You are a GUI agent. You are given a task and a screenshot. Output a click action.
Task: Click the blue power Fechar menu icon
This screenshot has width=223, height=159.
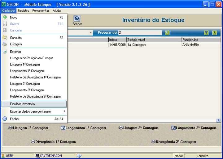tap(5, 119)
